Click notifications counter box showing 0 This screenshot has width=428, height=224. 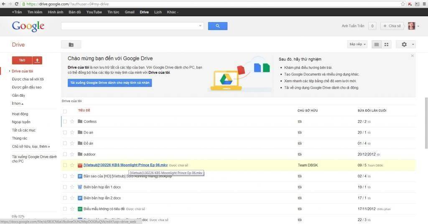(372, 26)
